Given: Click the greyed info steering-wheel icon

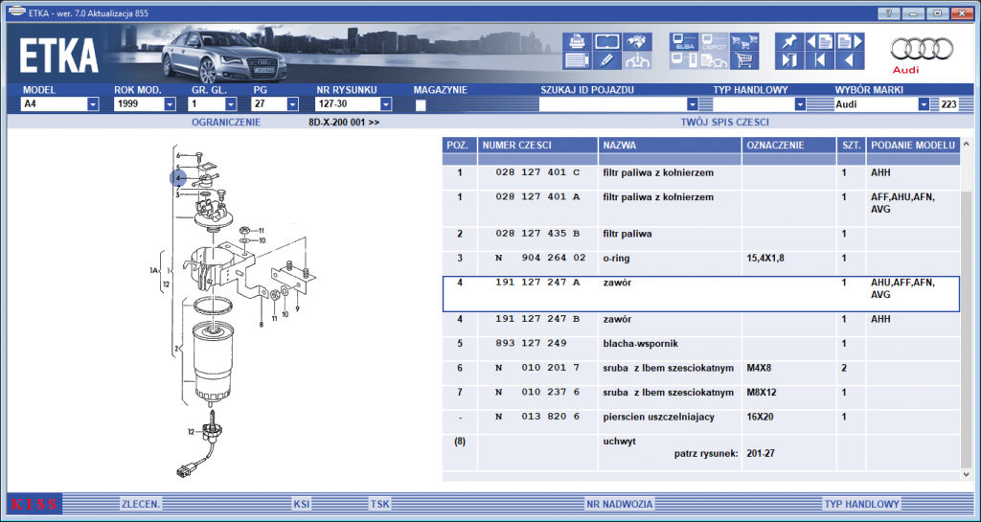Looking at the screenshot, I should click(x=637, y=60).
